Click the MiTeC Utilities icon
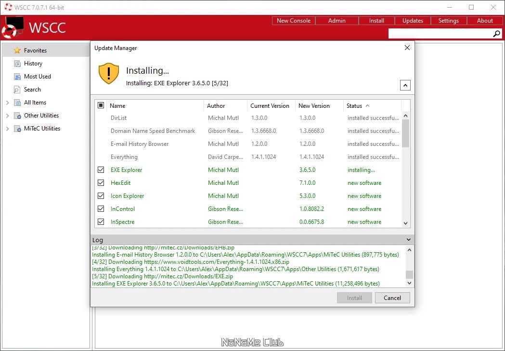 coord(17,129)
